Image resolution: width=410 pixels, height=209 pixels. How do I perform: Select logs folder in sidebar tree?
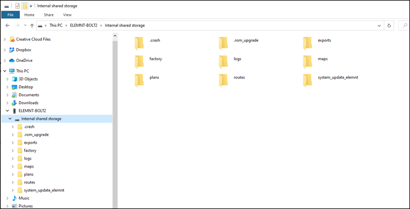click(27, 158)
